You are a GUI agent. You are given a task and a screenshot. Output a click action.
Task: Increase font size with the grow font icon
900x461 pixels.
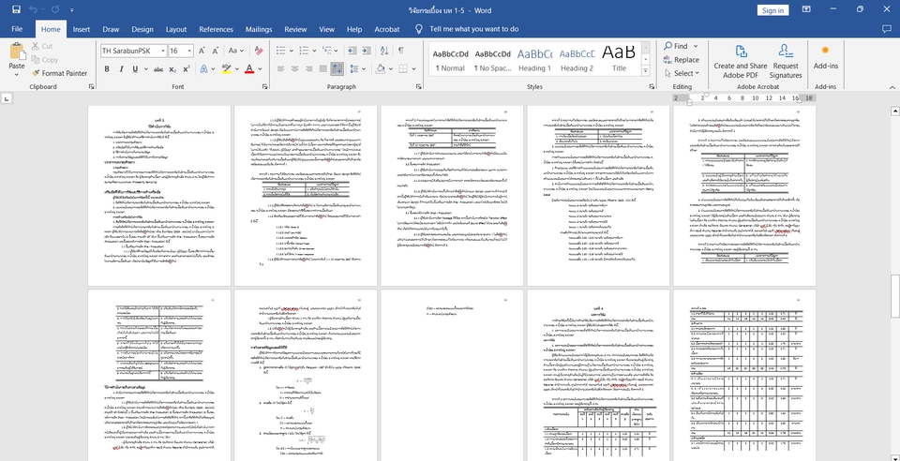[x=202, y=51]
